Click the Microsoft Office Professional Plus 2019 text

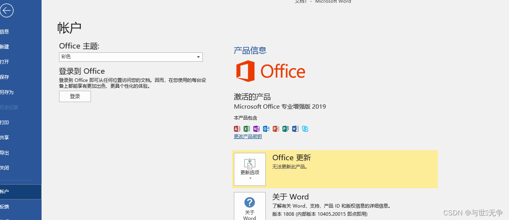click(x=280, y=106)
